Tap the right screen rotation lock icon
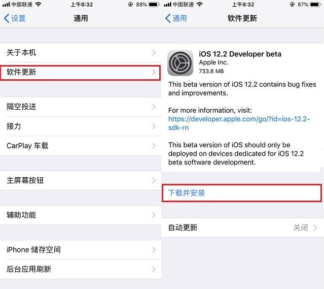Viewport: 324px width, 289px height. pyautogui.click(x=292, y=5)
